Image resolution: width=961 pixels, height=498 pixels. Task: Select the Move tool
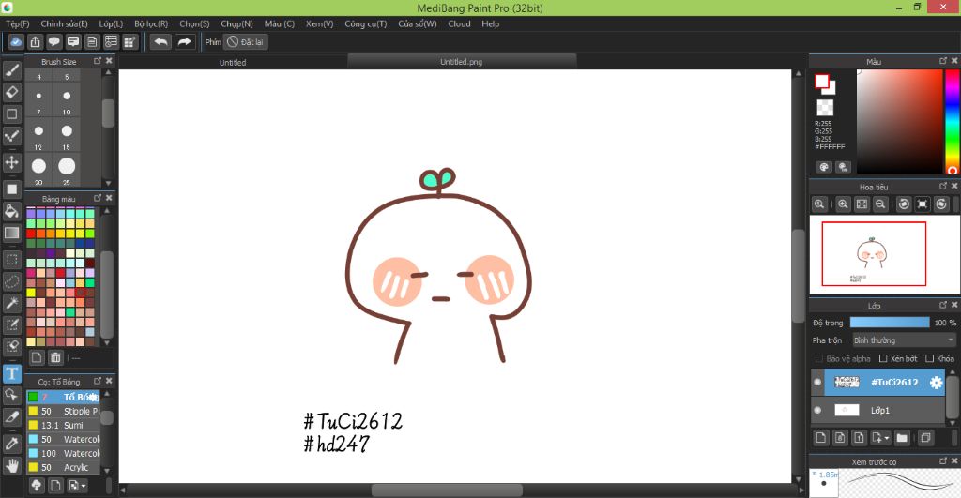pyautogui.click(x=11, y=162)
